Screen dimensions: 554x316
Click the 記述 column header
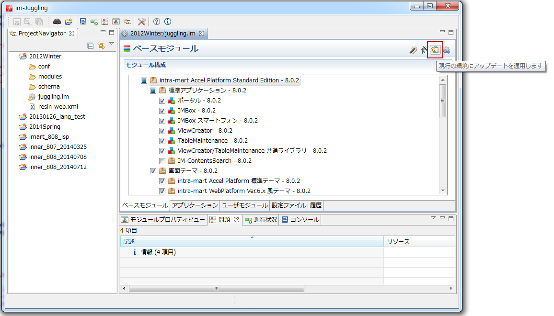252,241
